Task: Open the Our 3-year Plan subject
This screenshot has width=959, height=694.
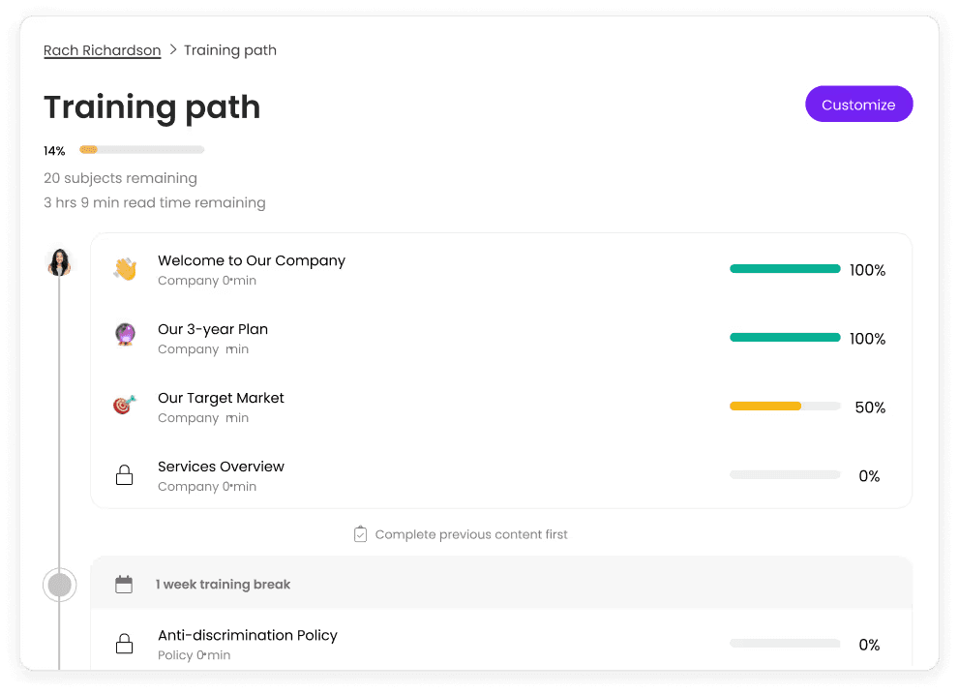Action: [212, 329]
